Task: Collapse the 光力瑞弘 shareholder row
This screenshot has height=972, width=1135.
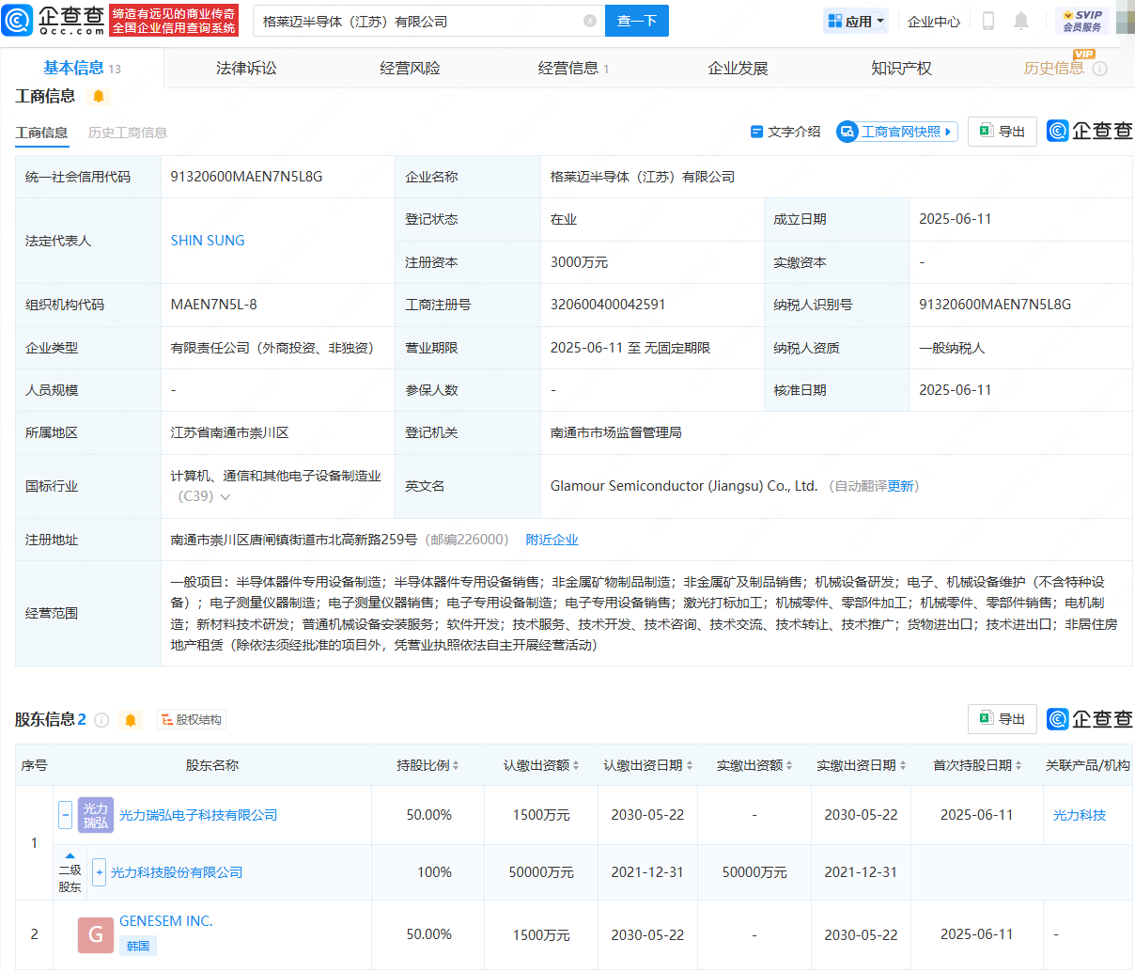Action: (x=65, y=815)
